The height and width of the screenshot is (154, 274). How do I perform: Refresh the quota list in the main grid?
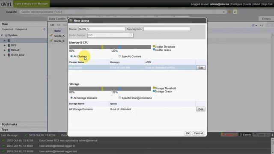click(x=253, y=26)
